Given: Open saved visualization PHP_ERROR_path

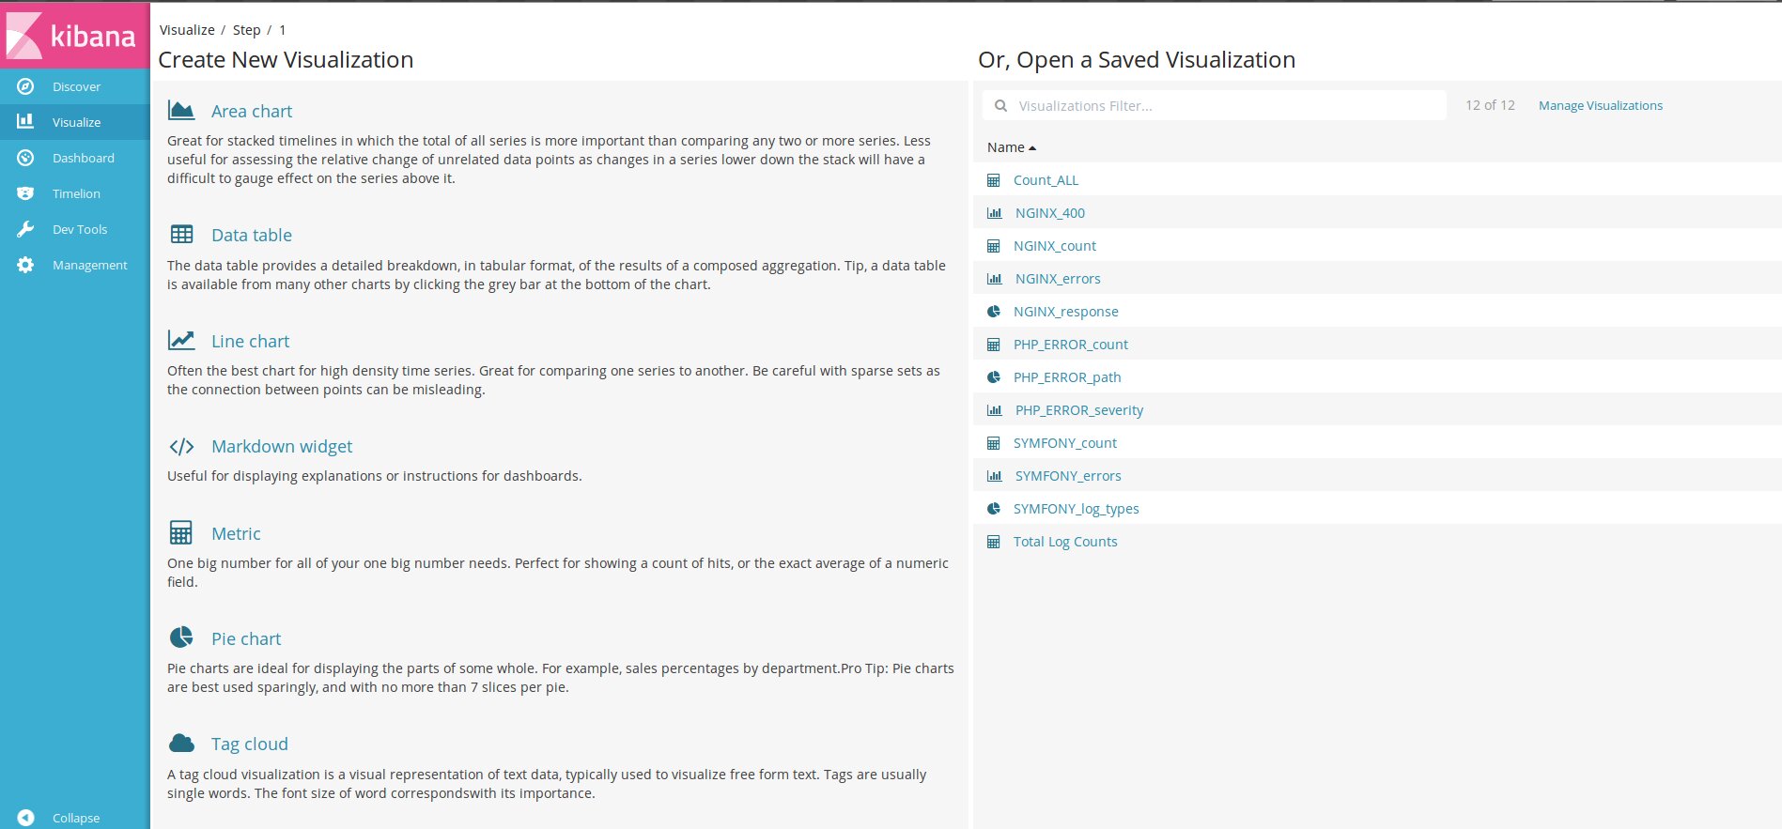Looking at the screenshot, I should (x=1067, y=377).
